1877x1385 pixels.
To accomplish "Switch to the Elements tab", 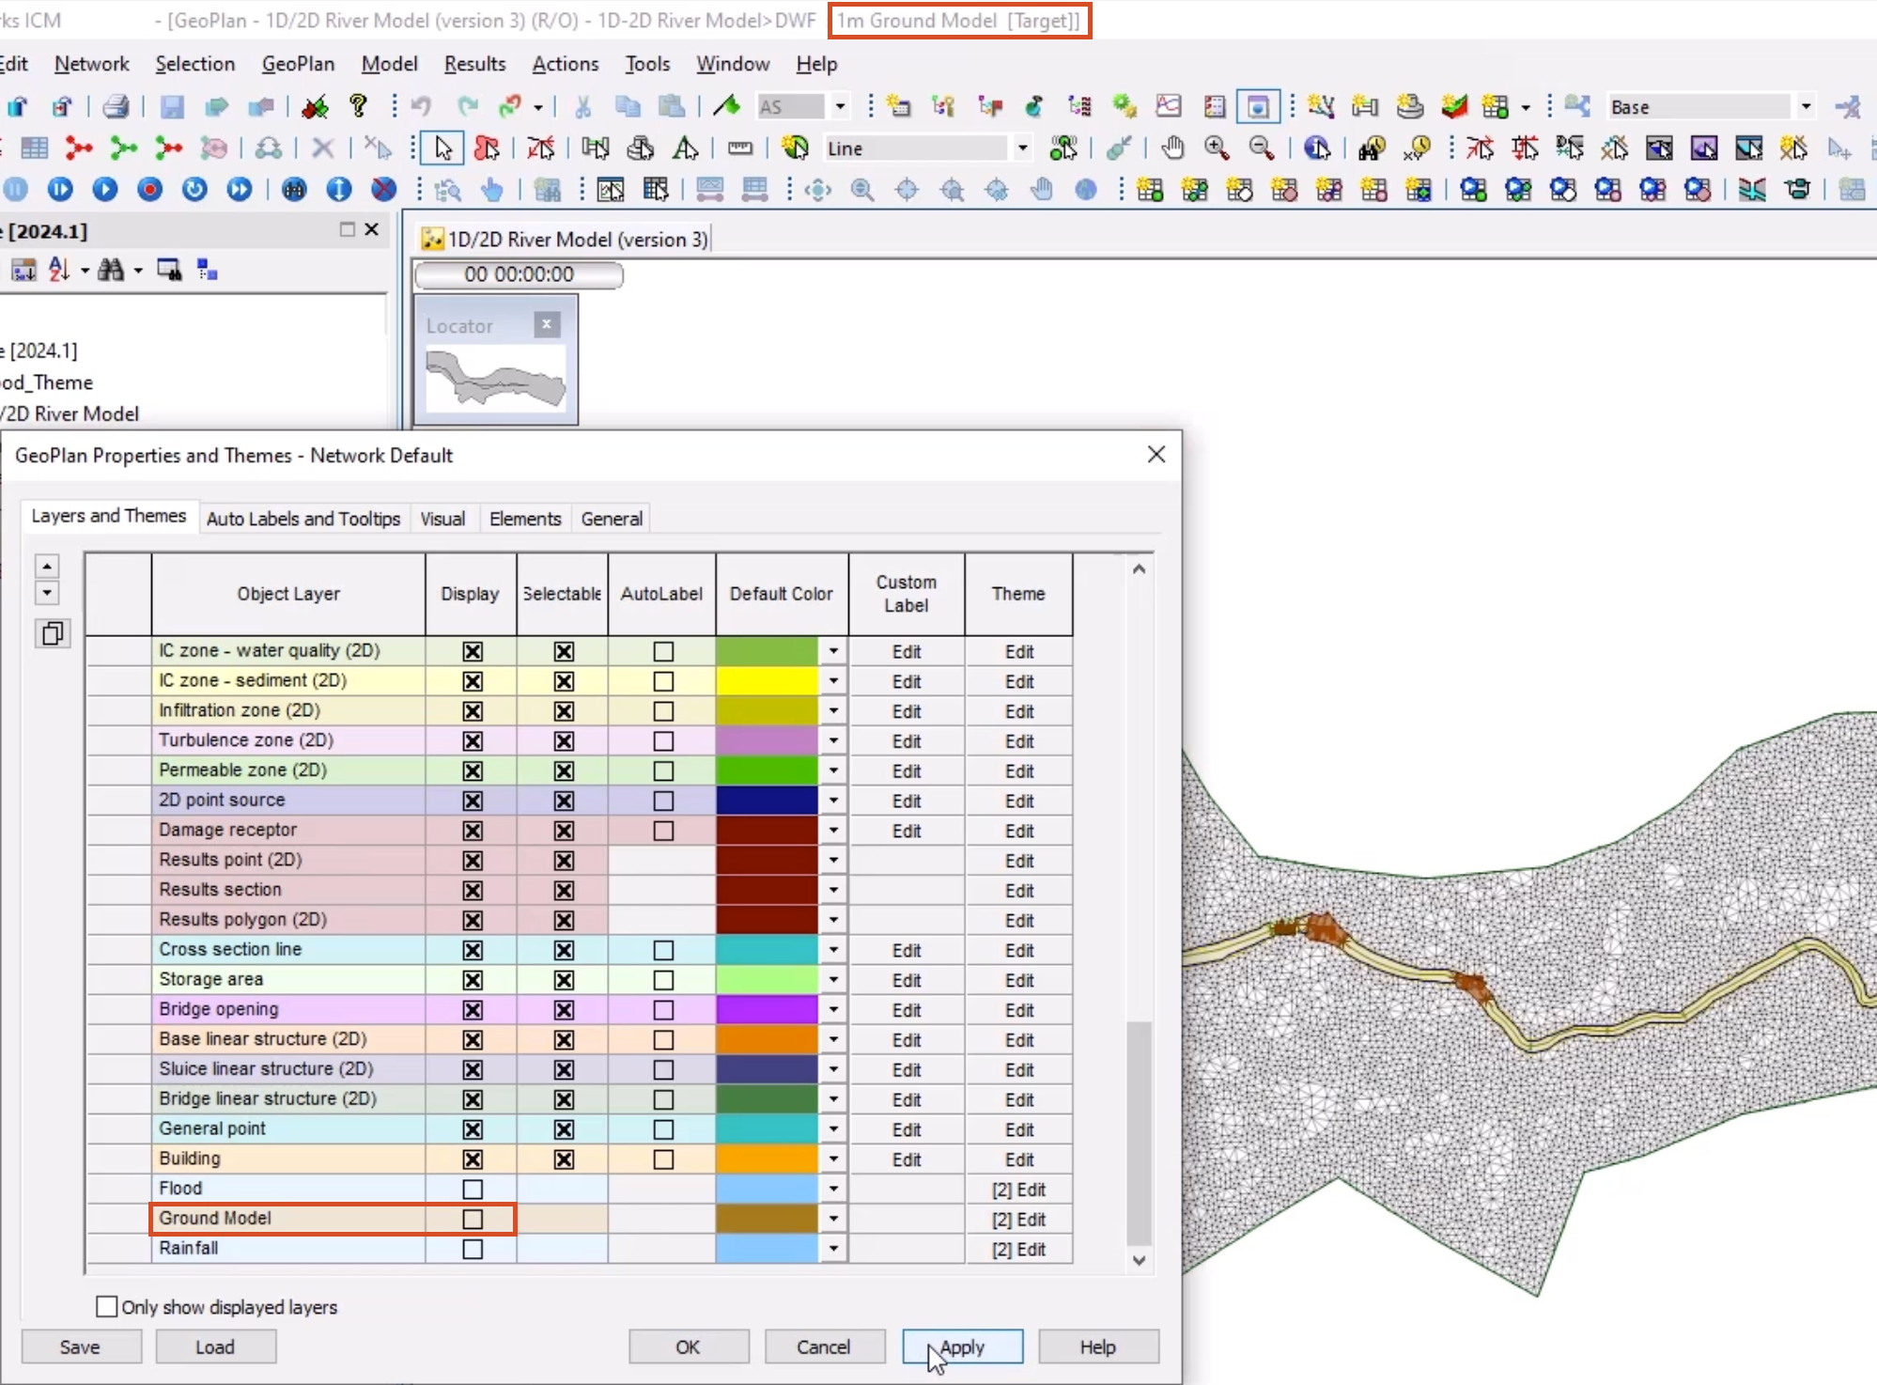I will (x=524, y=518).
